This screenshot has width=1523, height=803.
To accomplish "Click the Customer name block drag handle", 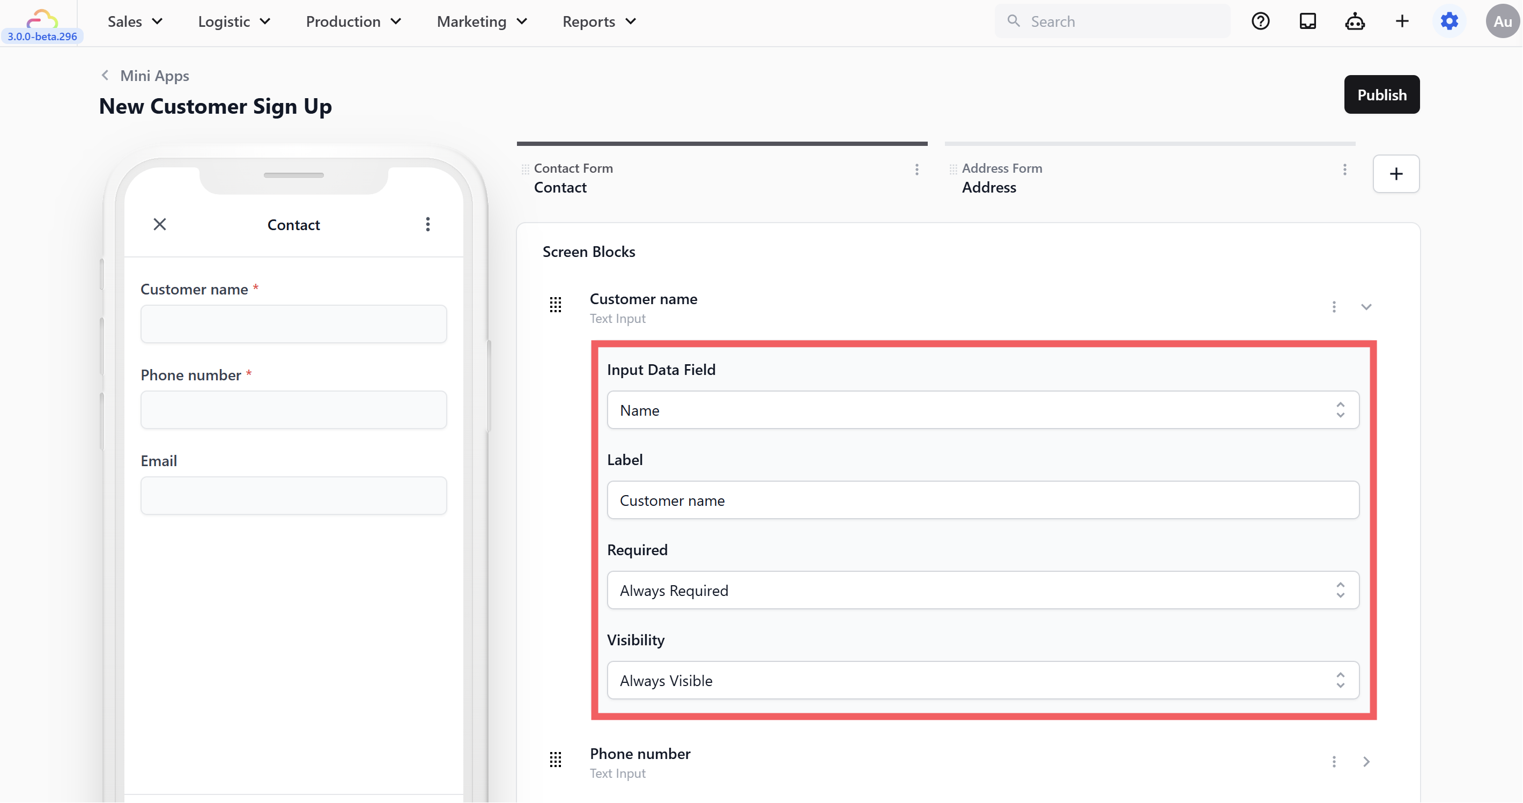I will 555,305.
